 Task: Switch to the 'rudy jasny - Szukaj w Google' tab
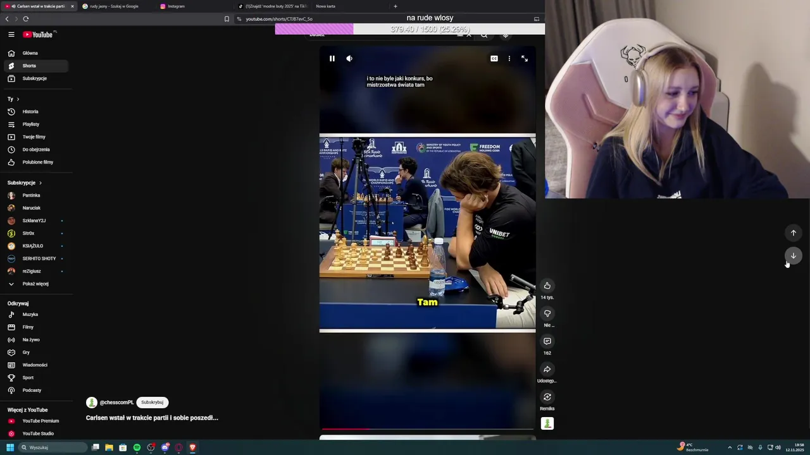pos(114,6)
